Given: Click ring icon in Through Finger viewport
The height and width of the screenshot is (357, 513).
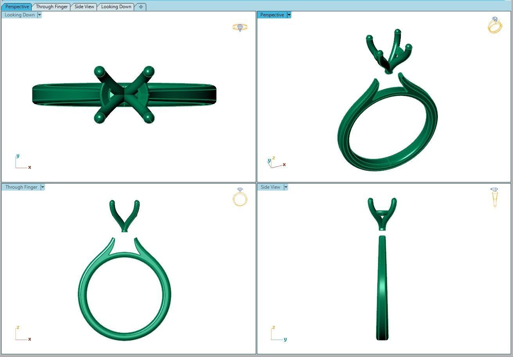Looking at the screenshot, I should click(240, 197).
